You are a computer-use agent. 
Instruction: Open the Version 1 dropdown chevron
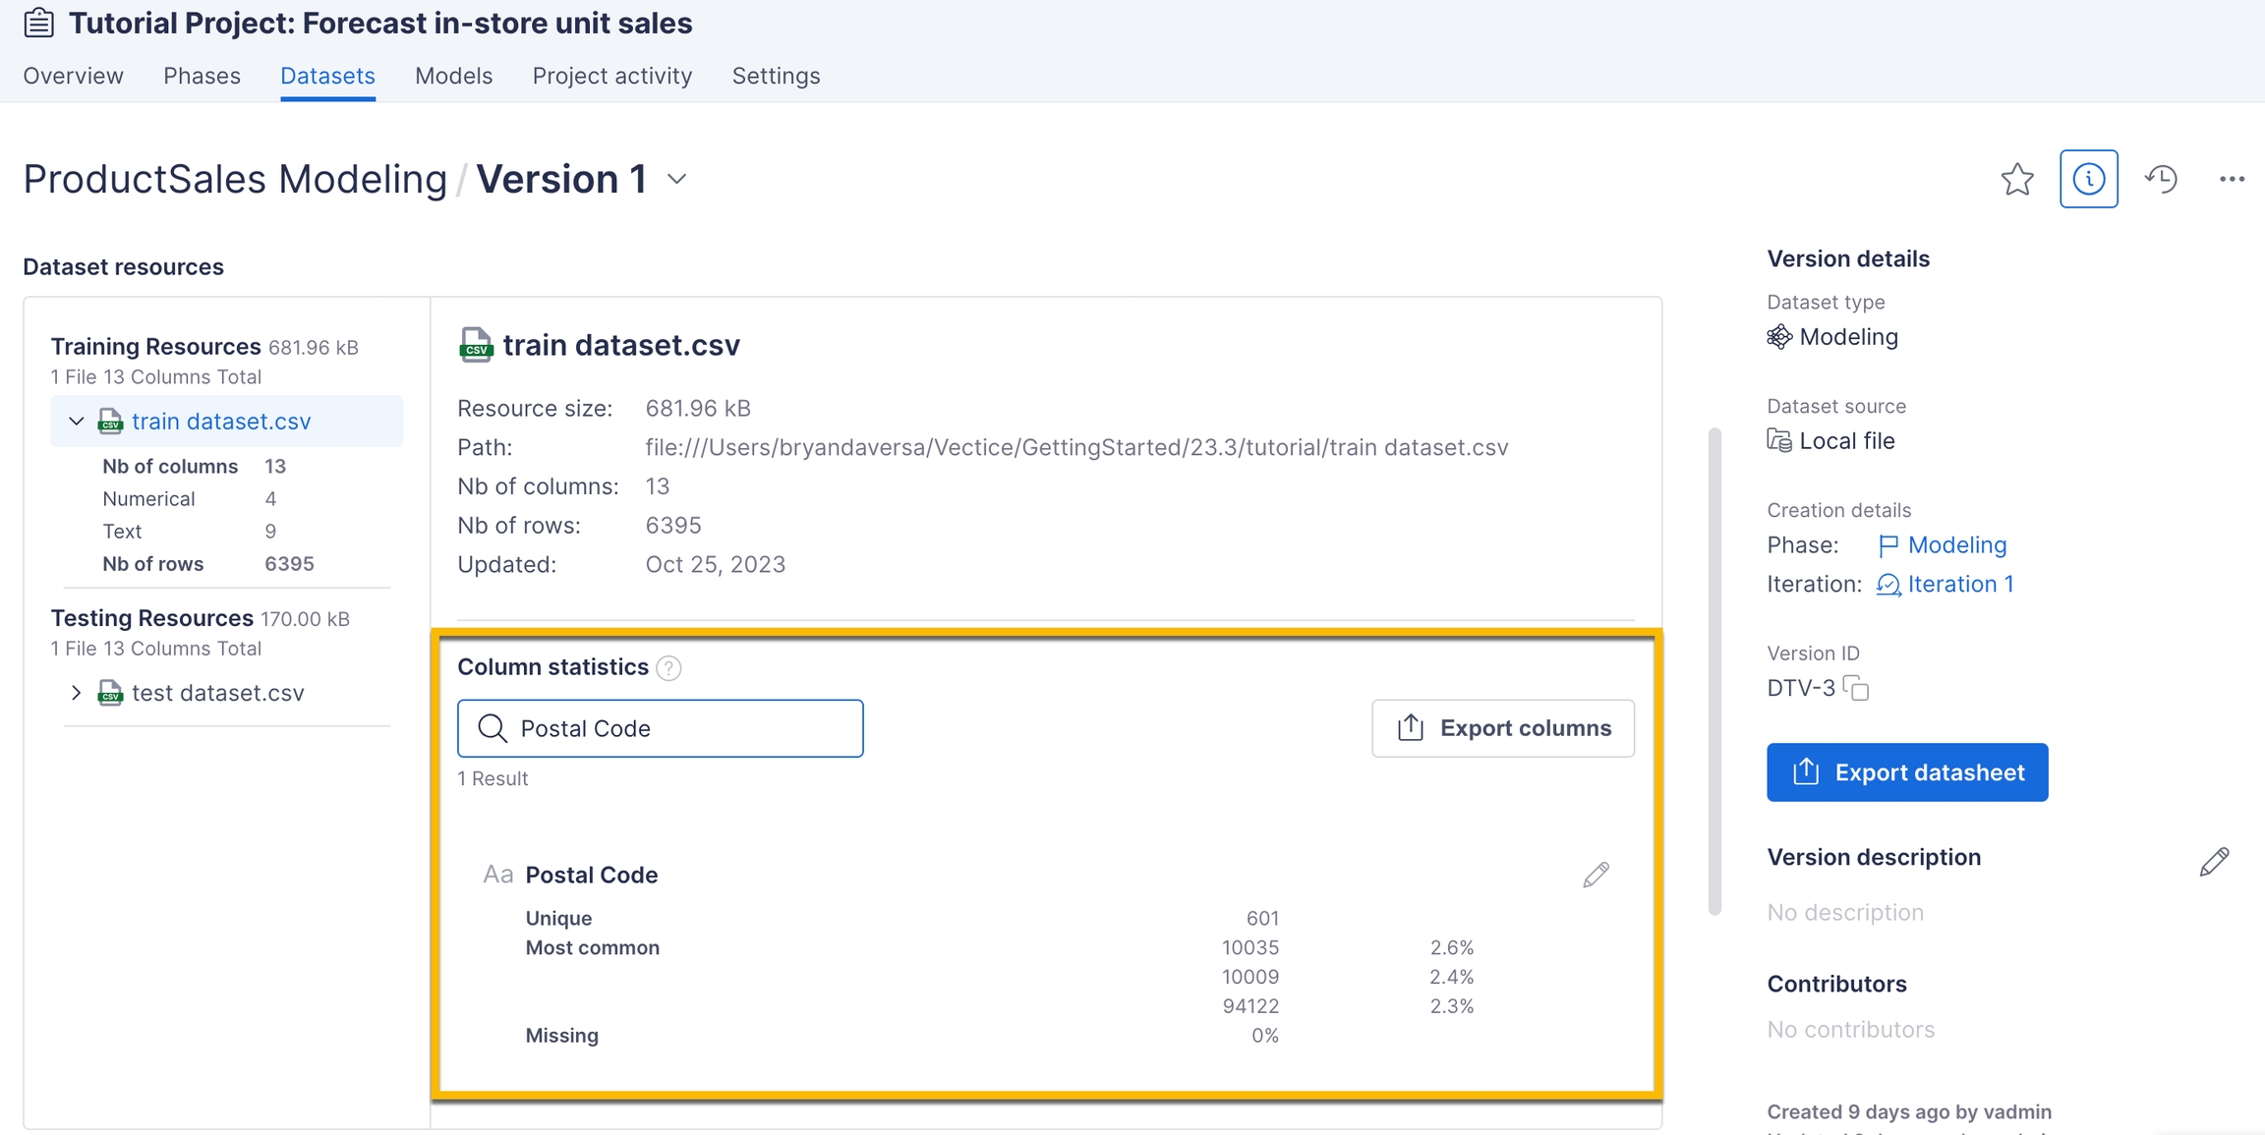coord(676,179)
